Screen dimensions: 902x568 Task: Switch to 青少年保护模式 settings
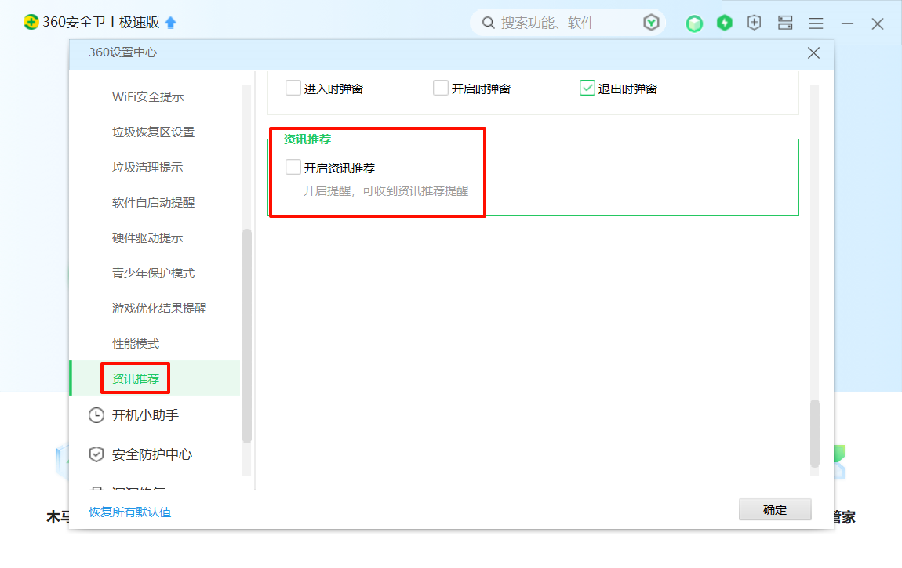coord(154,273)
